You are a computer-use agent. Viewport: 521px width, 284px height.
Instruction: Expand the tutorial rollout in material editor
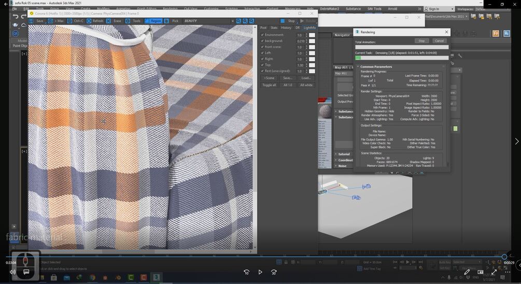pyautogui.click(x=344, y=154)
